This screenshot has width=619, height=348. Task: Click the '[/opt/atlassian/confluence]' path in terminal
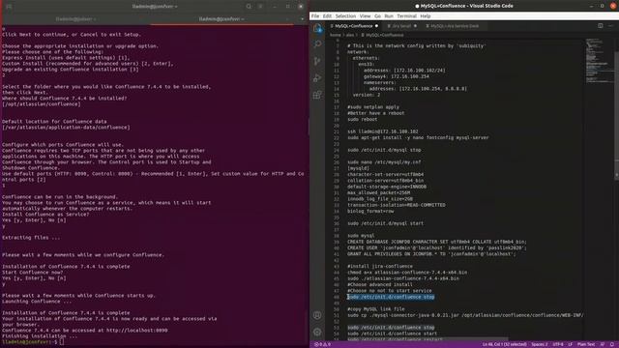coord(42,104)
